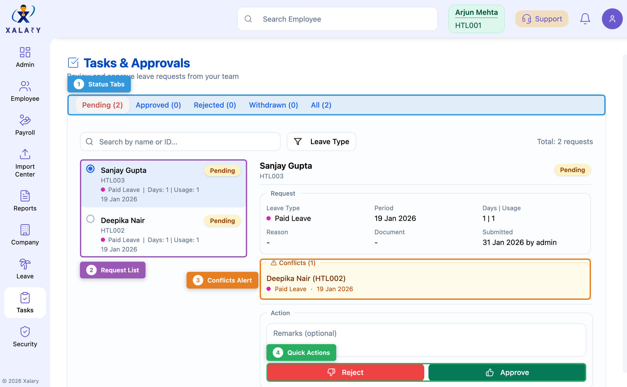
Task: Open the Tasks section in the sidebar
Action: click(25, 303)
